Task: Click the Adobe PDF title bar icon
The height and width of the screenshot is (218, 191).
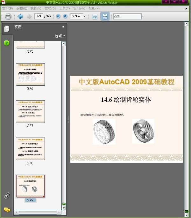Action: click(x=3, y=2)
